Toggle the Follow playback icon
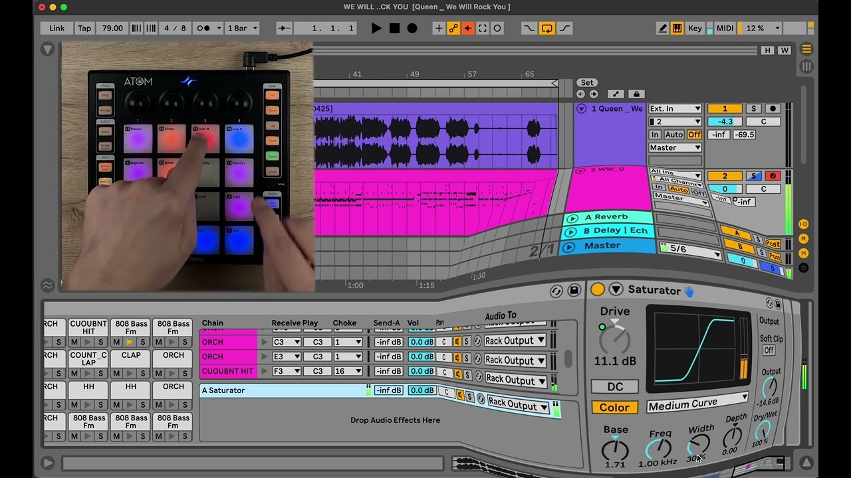This screenshot has height=478, width=851. 284,28
